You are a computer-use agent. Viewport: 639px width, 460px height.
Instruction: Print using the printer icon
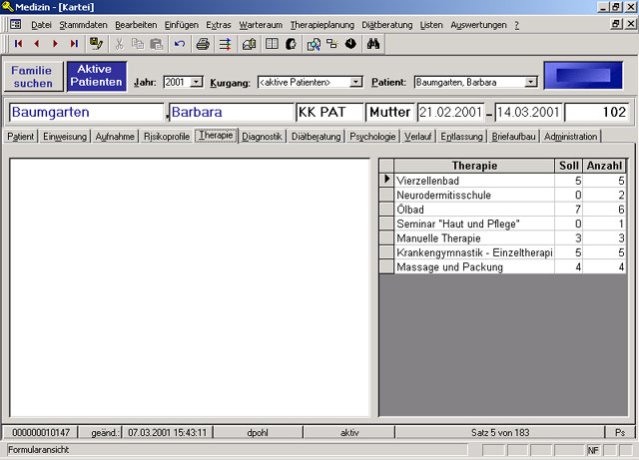[x=203, y=44]
